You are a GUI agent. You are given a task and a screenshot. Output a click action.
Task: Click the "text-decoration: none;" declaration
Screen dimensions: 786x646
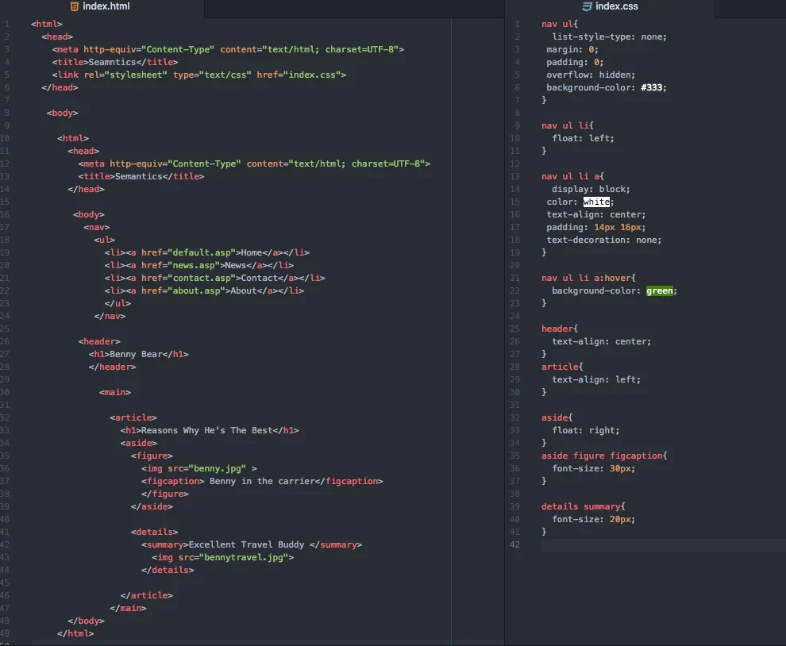604,240
